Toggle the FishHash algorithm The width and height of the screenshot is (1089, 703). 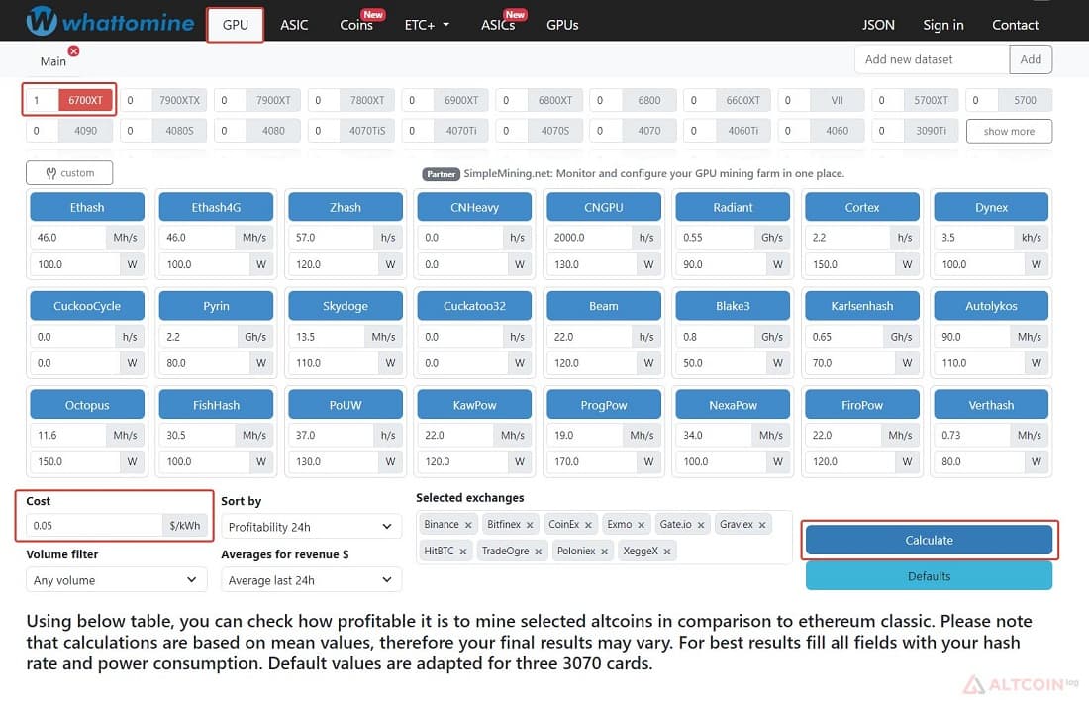point(216,405)
